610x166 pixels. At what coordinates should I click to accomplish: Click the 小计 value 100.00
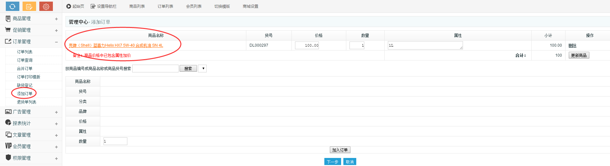(x=556, y=45)
